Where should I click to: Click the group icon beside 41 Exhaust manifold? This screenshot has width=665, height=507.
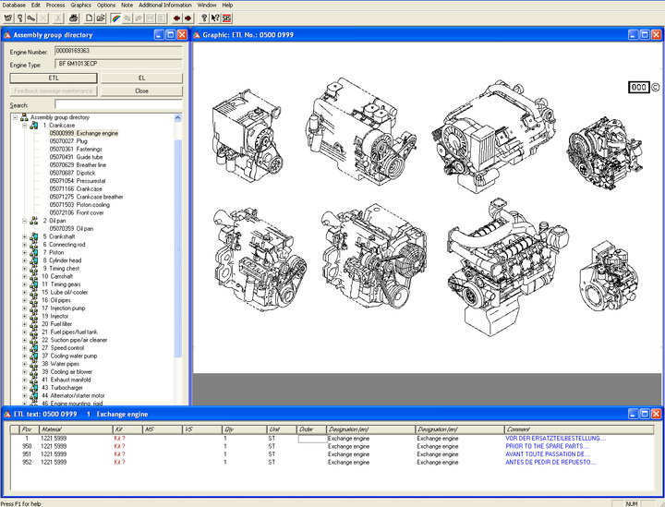(x=33, y=380)
